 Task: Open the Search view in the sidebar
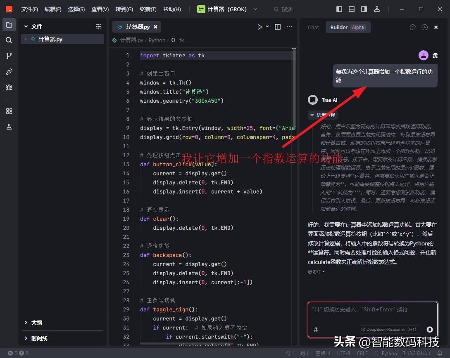click(x=9, y=40)
